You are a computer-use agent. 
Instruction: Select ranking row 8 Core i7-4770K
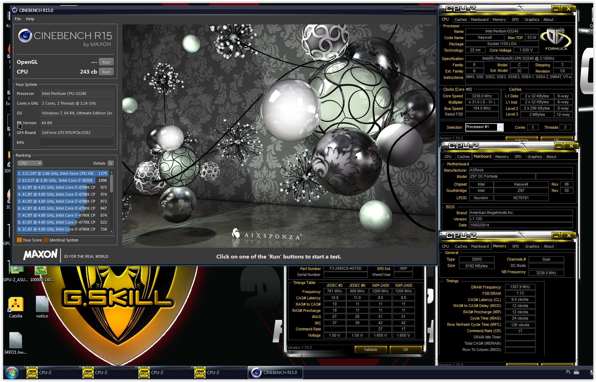tap(63, 222)
